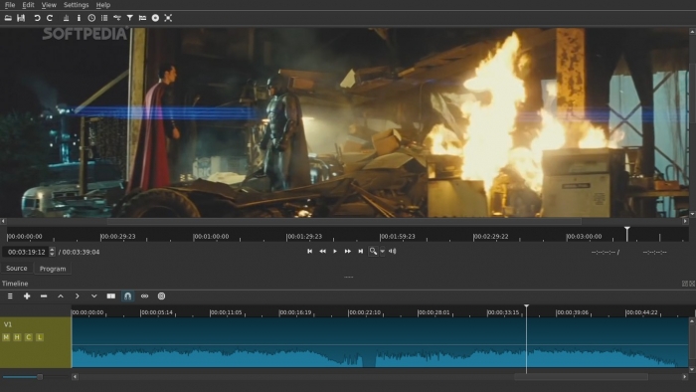Click the current timecode field 00:03:19:12

point(26,252)
